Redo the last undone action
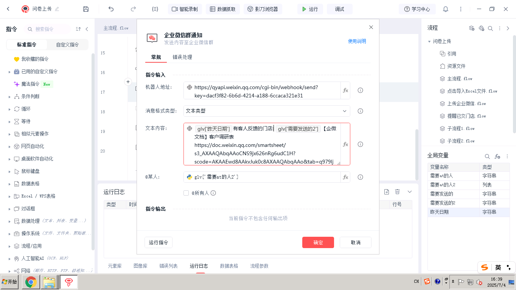 pyautogui.click(x=133, y=9)
